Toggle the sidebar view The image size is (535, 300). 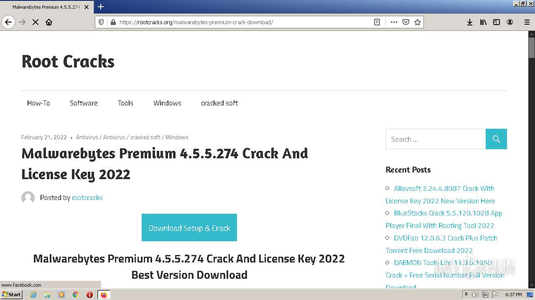click(497, 22)
